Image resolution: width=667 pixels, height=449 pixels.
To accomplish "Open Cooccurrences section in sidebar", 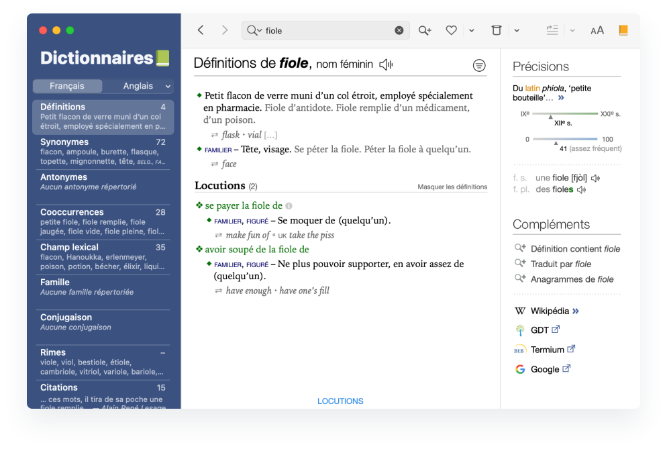I will pos(72,212).
